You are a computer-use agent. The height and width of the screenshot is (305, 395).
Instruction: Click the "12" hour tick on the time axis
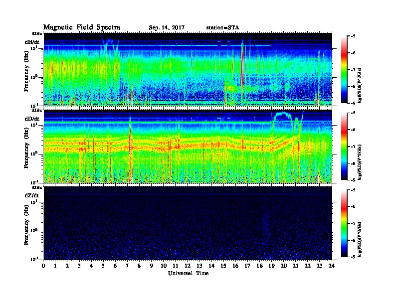[x=188, y=266]
